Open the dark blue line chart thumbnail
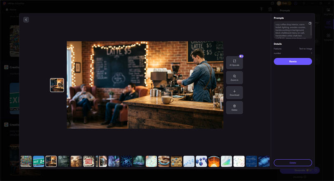Screen dimensions: 334x181 (252, 161)
